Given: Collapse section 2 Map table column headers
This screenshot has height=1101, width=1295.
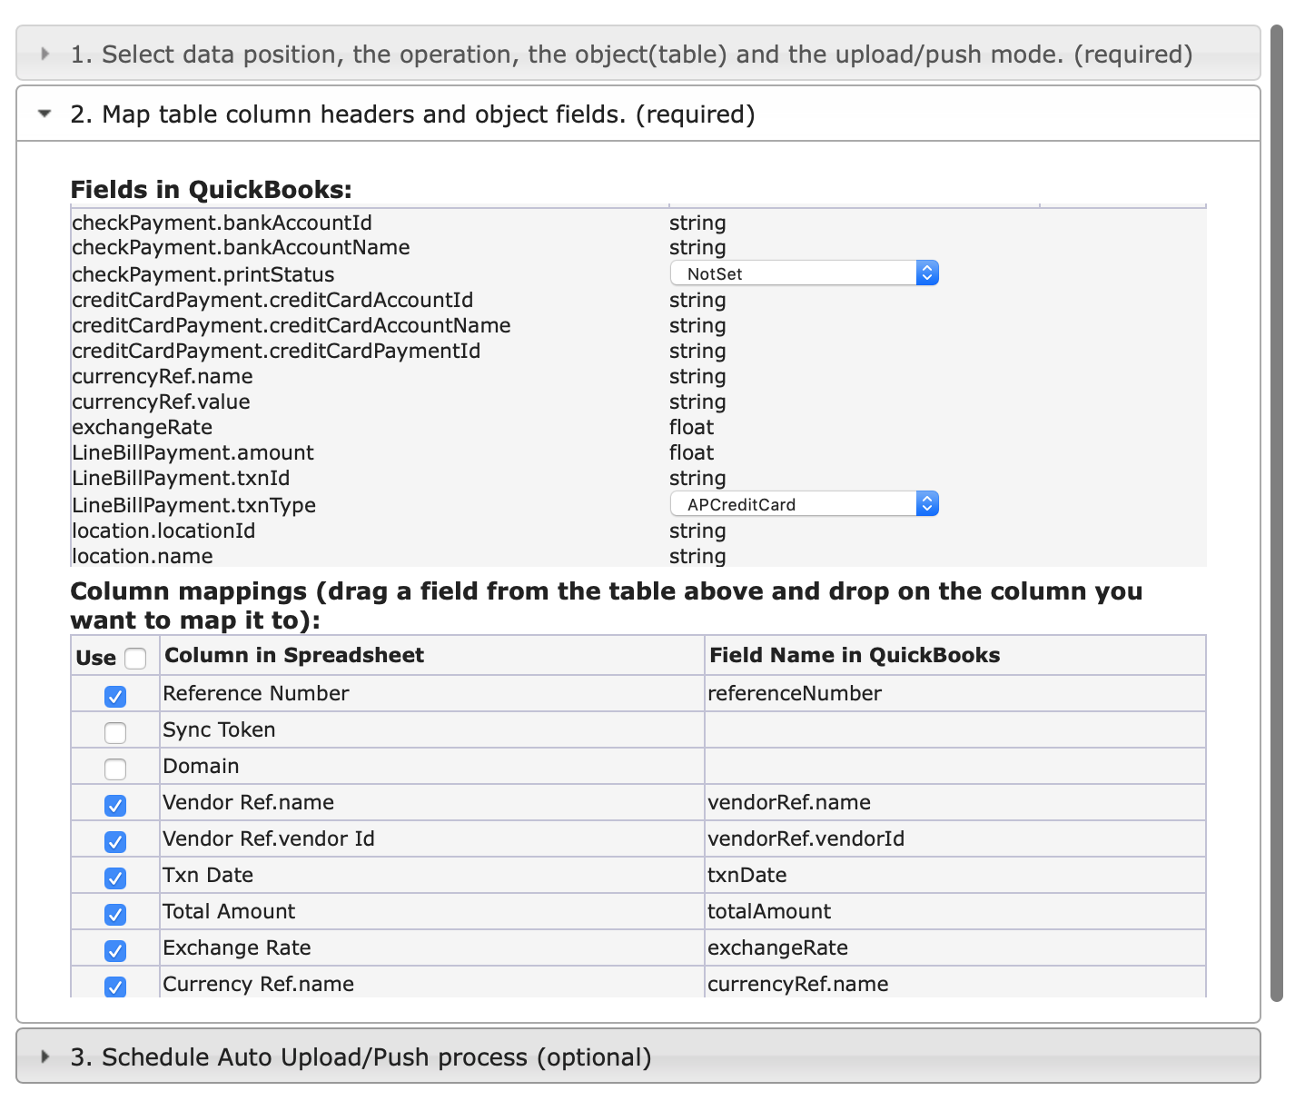Looking at the screenshot, I should (638, 114).
